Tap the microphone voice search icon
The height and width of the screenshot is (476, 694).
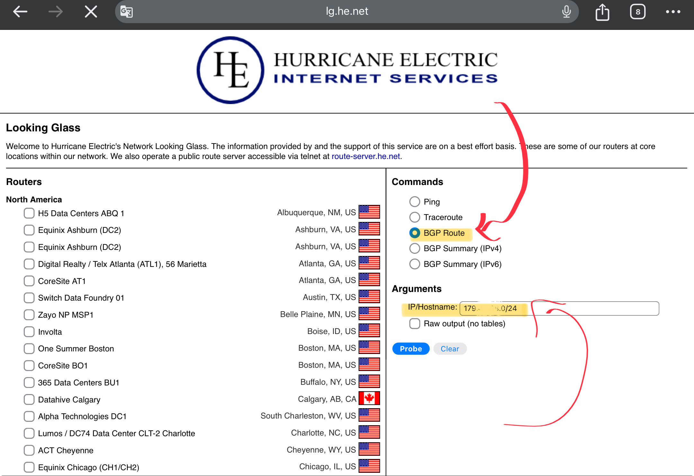click(x=566, y=12)
